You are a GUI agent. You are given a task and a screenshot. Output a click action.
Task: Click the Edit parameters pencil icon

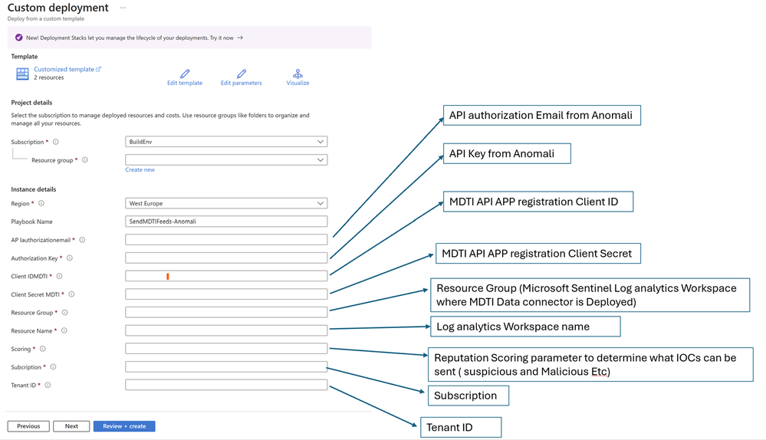(x=242, y=74)
